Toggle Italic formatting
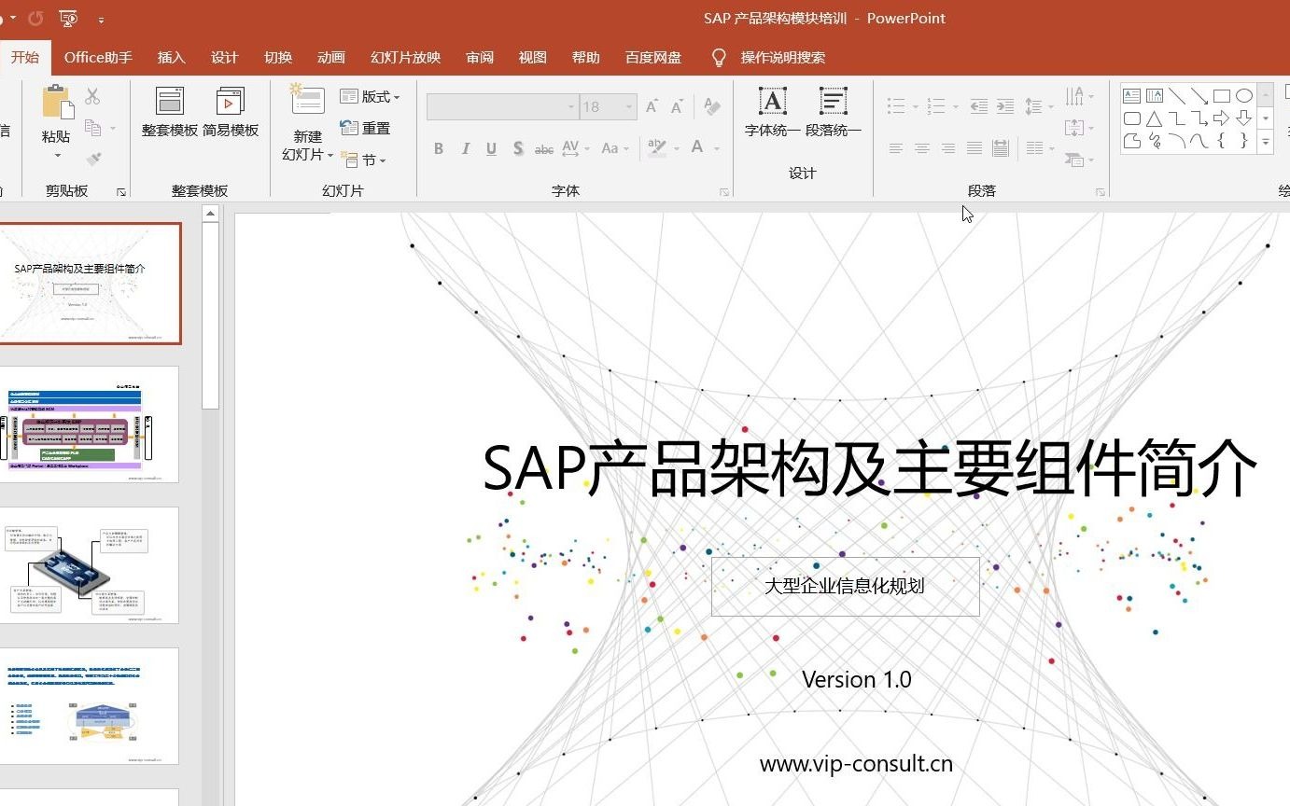 coord(465,148)
